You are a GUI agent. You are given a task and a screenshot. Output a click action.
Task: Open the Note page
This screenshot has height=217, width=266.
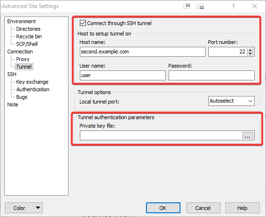tap(13, 104)
